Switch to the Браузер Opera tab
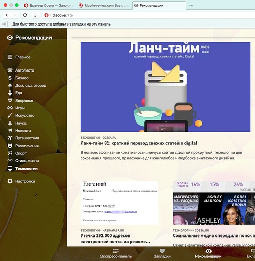The image size is (255, 261). tap(49, 5)
